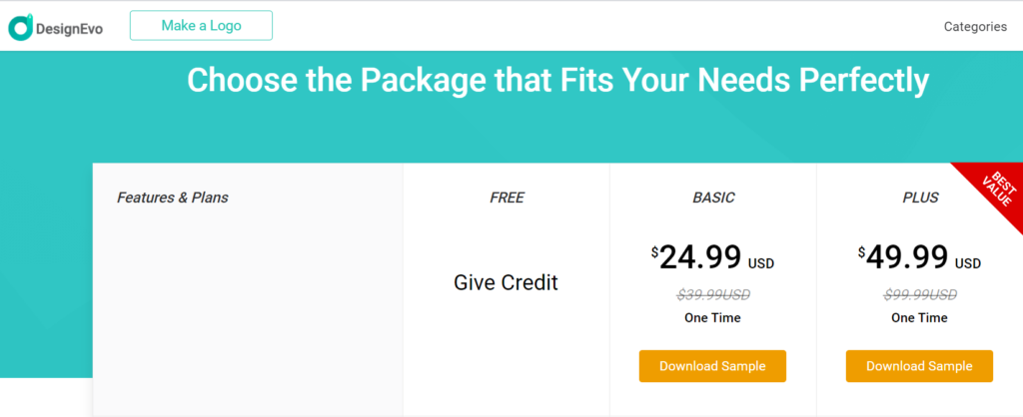1023x417 pixels.
Task: Select the PLUS plan column heading
Action: click(x=920, y=198)
